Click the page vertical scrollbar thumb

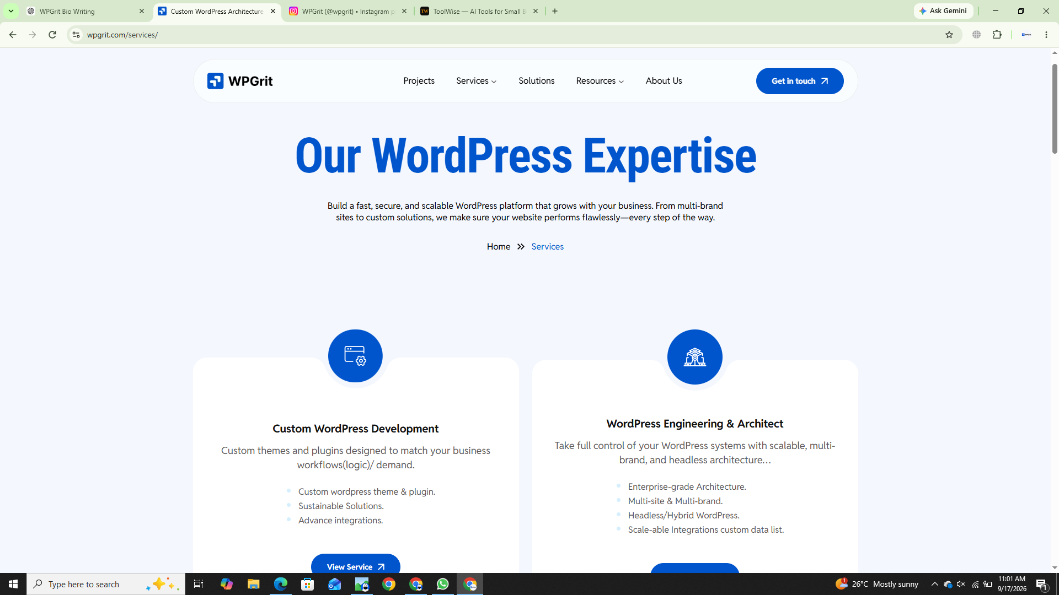(1055, 109)
